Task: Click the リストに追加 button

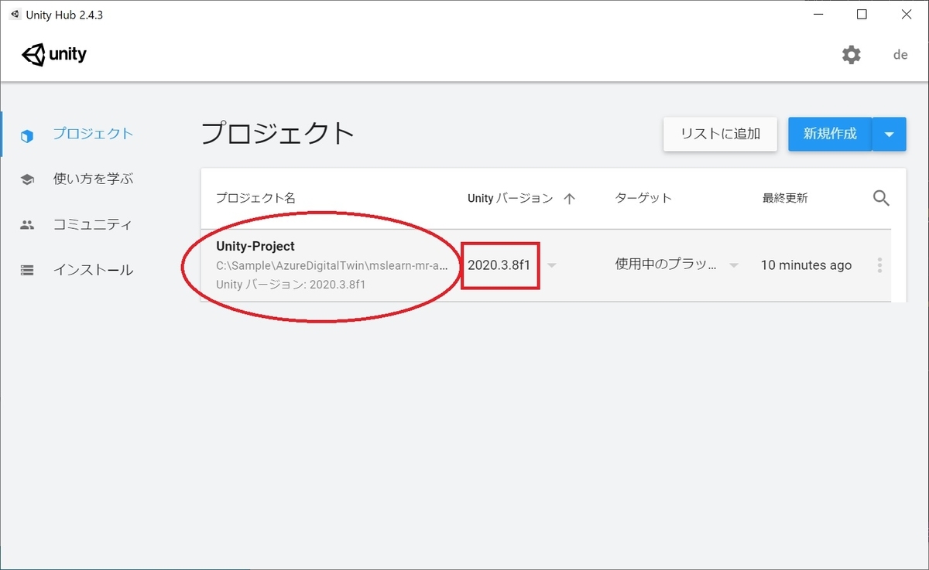Action: (x=720, y=134)
